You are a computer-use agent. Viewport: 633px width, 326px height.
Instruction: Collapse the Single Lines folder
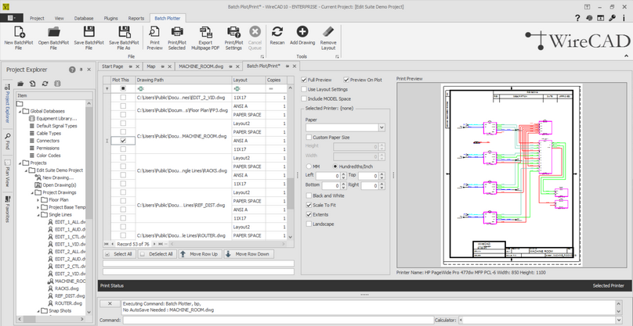tap(38, 215)
